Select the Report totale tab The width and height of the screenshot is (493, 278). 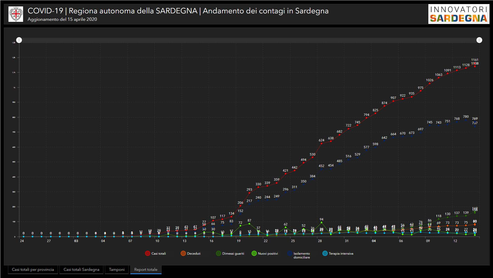click(x=146, y=270)
